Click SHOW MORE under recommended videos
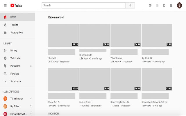Screen dimensions: 186x116 (54, 114)
